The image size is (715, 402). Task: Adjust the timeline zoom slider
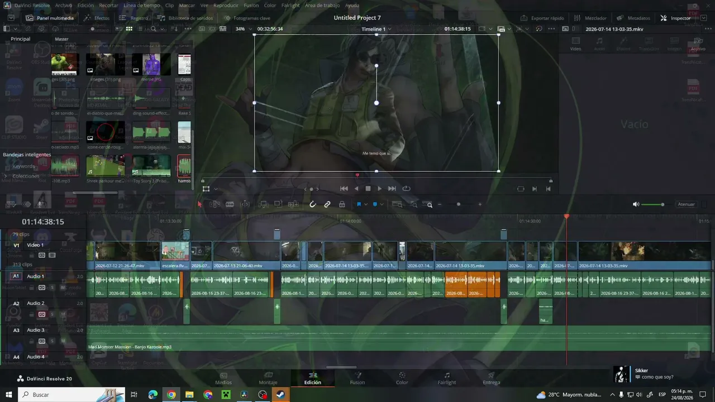[459, 204]
